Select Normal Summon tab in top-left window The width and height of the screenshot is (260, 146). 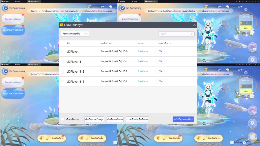(13, 19)
